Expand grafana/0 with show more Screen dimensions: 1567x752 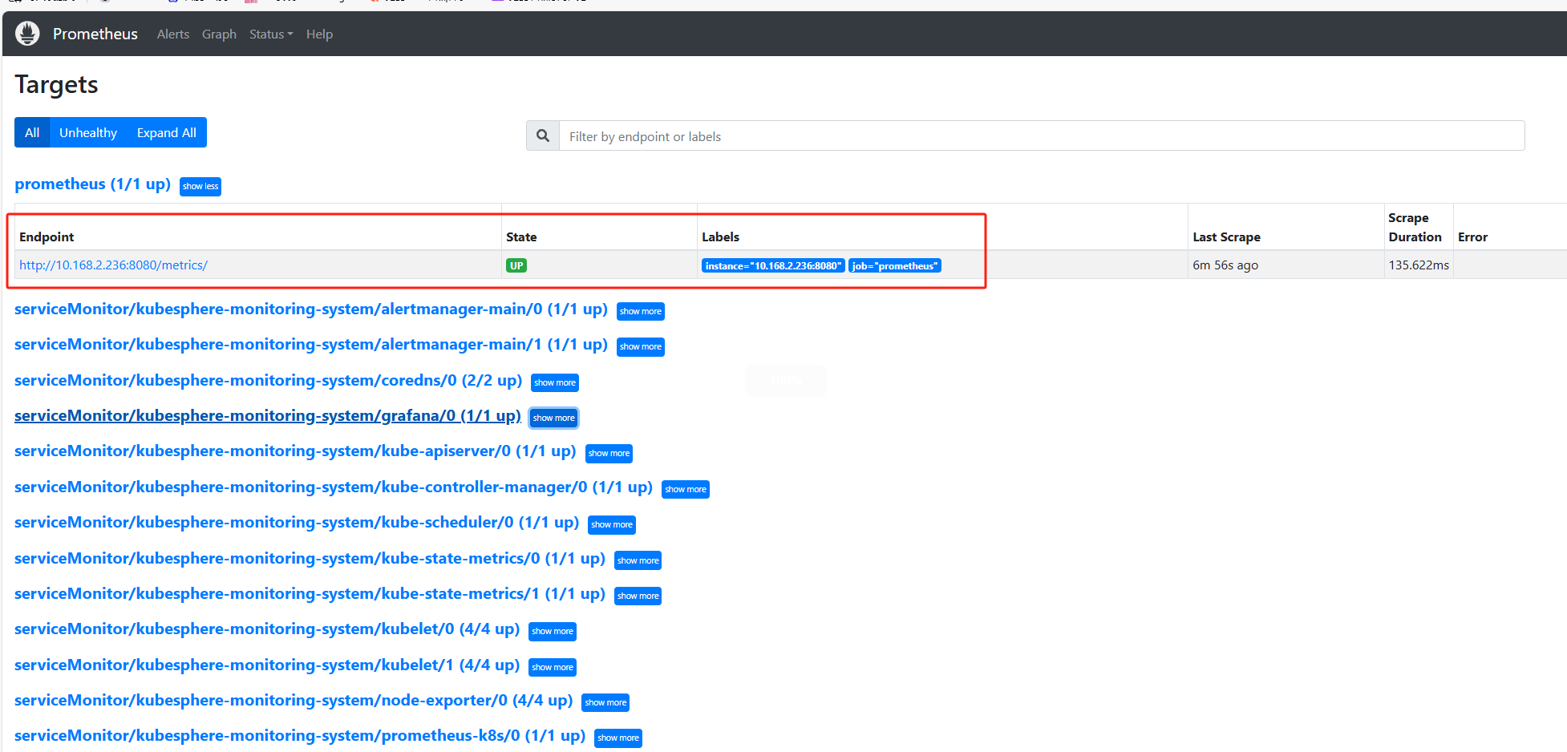(554, 418)
